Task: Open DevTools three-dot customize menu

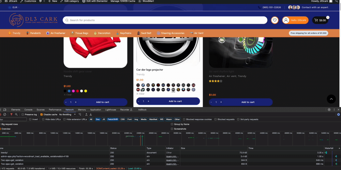Action: click(x=334, y=110)
